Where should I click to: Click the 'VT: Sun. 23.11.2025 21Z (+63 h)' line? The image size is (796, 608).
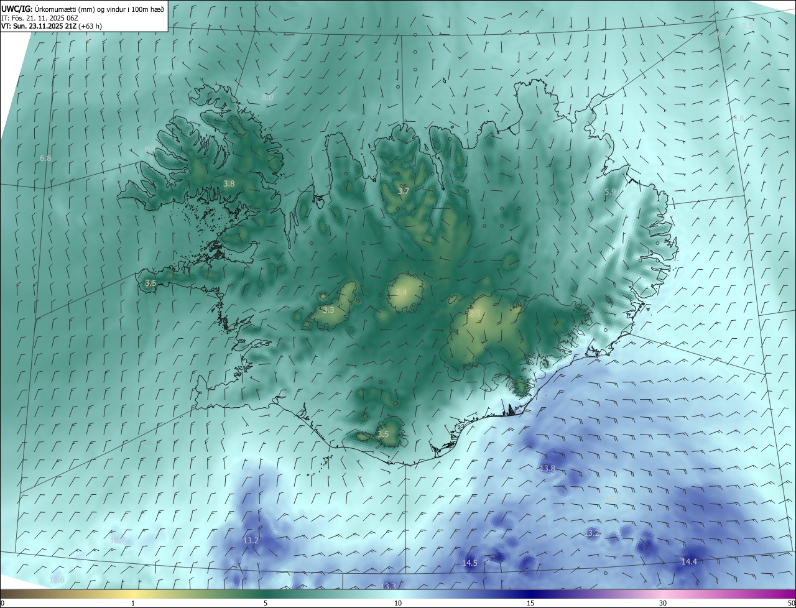click(53, 26)
